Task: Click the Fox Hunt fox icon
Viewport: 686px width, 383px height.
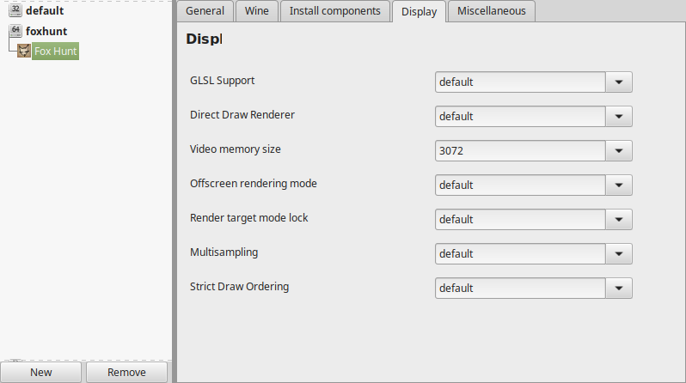Action: tap(23, 51)
